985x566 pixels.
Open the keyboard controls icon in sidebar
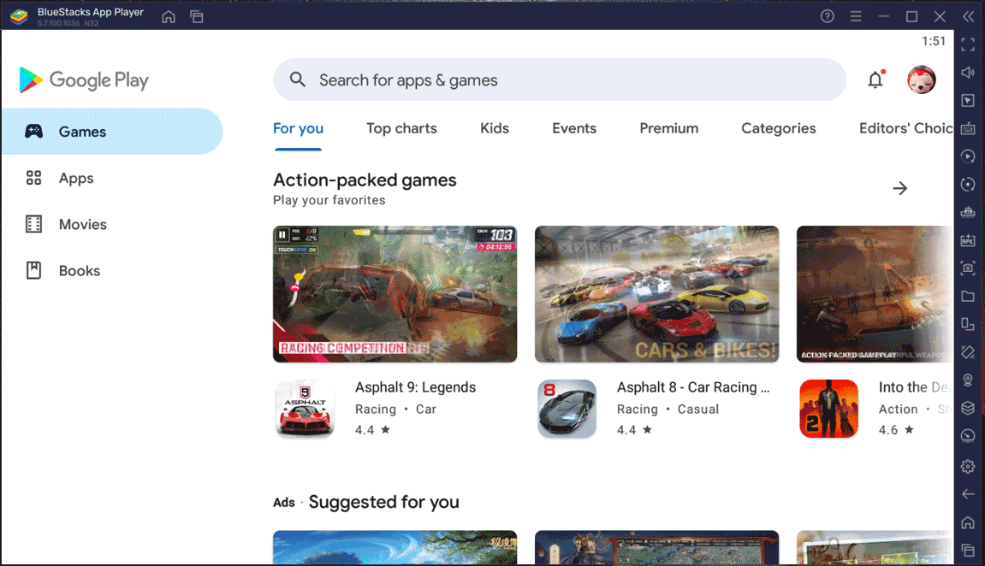[968, 128]
